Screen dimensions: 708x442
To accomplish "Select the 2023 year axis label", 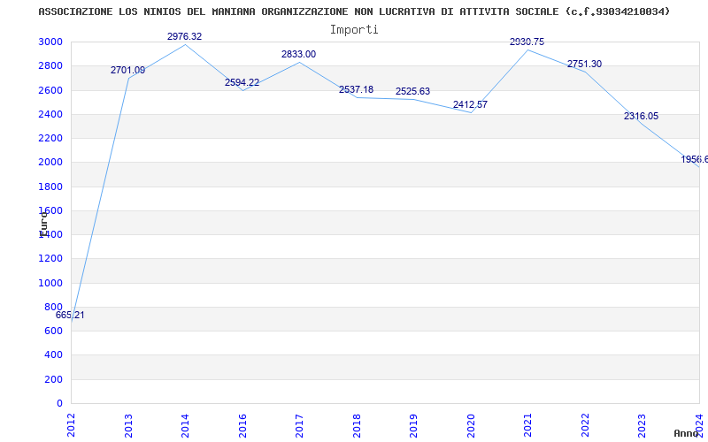I will [643, 425].
